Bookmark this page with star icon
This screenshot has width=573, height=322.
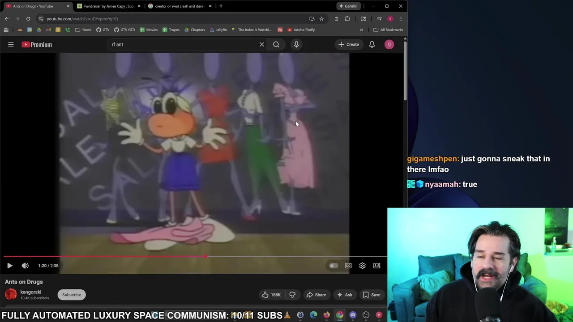tap(321, 19)
